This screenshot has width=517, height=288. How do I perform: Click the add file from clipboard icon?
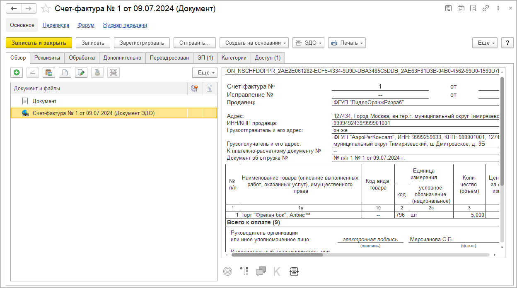tap(49, 73)
